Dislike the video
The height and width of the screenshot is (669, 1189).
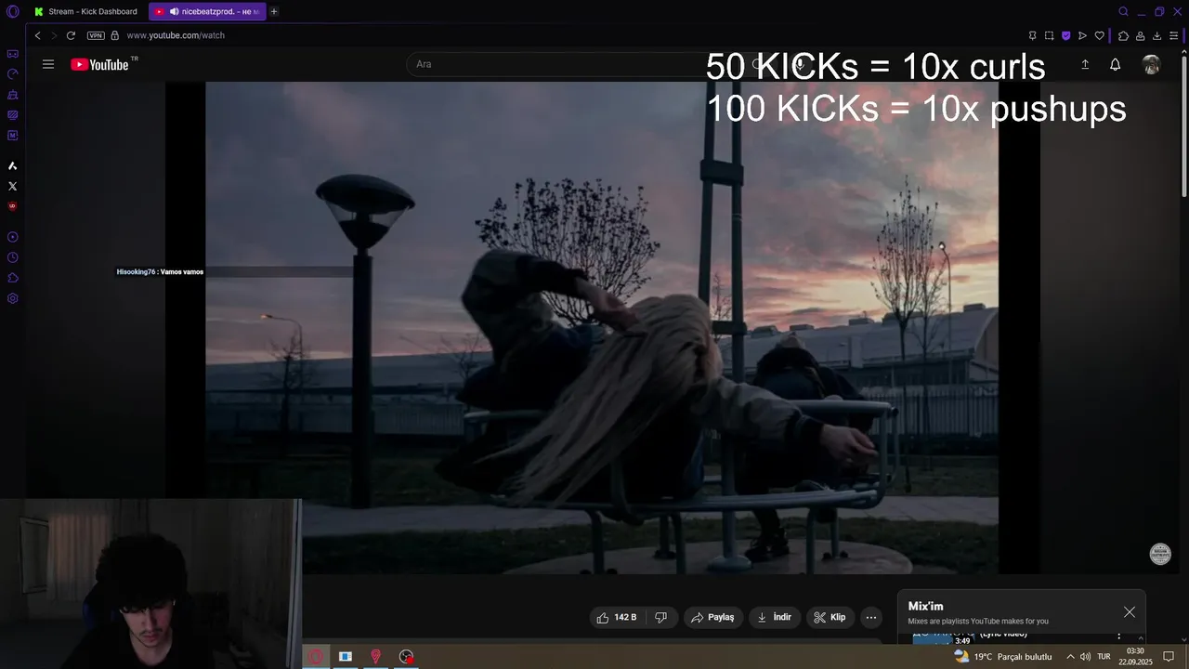[x=660, y=617]
